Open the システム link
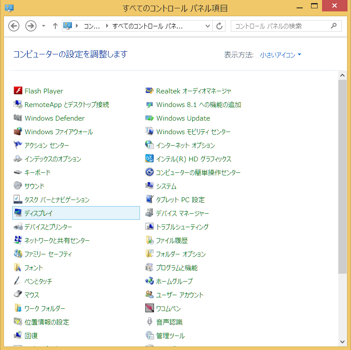The image size is (351, 350). tap(166, 186)
